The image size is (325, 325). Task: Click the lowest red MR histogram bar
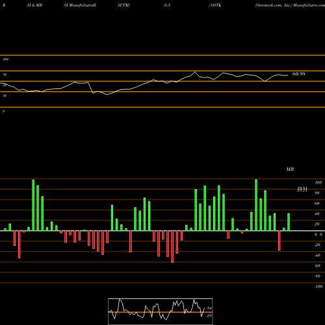click(x=172, y=246)
